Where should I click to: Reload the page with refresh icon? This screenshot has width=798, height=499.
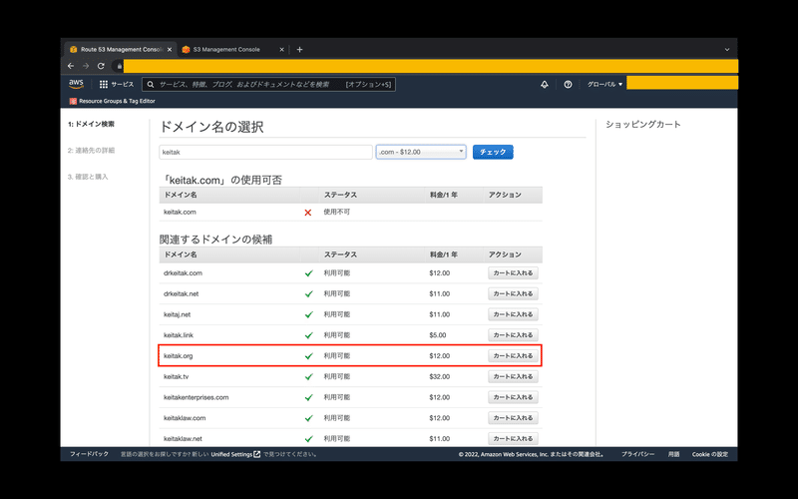click(101, 66)
